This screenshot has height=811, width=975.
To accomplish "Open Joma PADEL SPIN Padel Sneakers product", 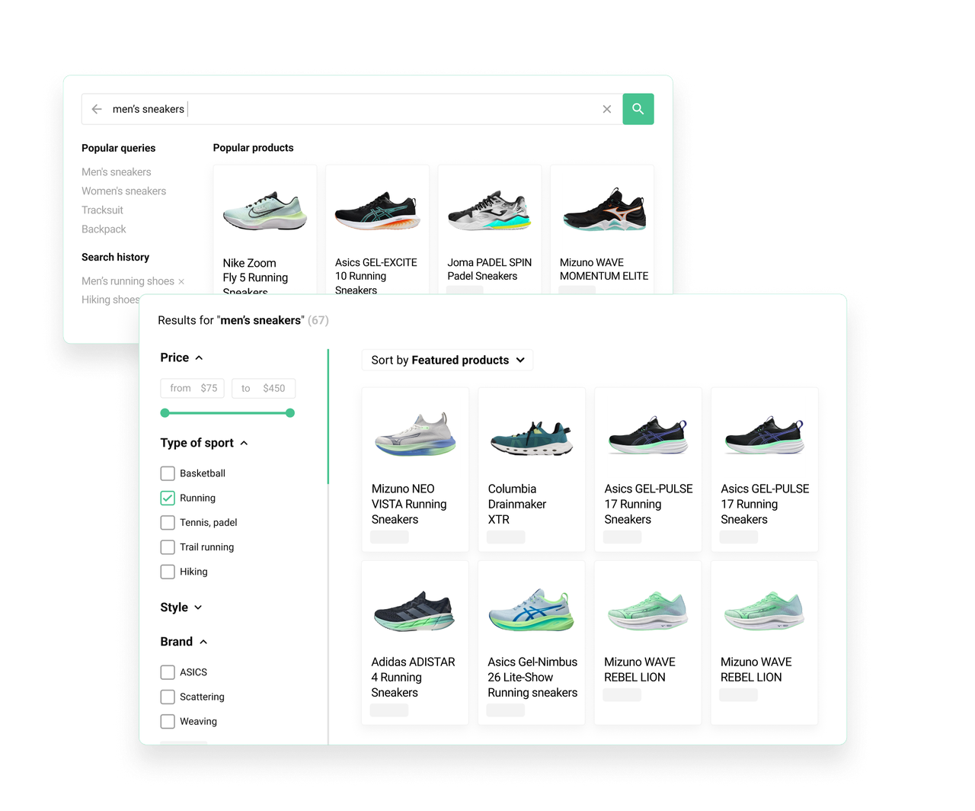I will pyautogui.click(x=490, y=229).
